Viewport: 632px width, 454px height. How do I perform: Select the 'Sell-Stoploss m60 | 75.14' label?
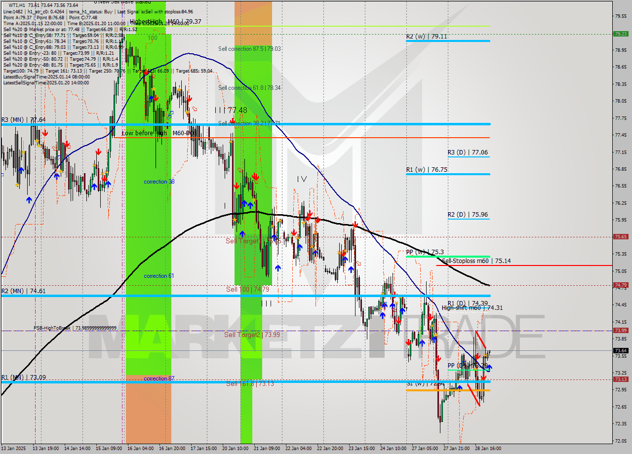coord(476,261)
